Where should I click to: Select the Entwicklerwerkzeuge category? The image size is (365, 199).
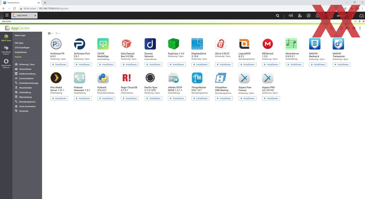click(28, 83)
